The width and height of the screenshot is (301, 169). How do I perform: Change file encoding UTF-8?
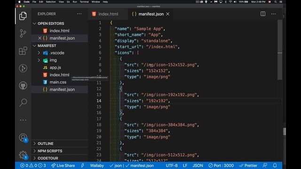pyautogui.click(x=172, y=166)
